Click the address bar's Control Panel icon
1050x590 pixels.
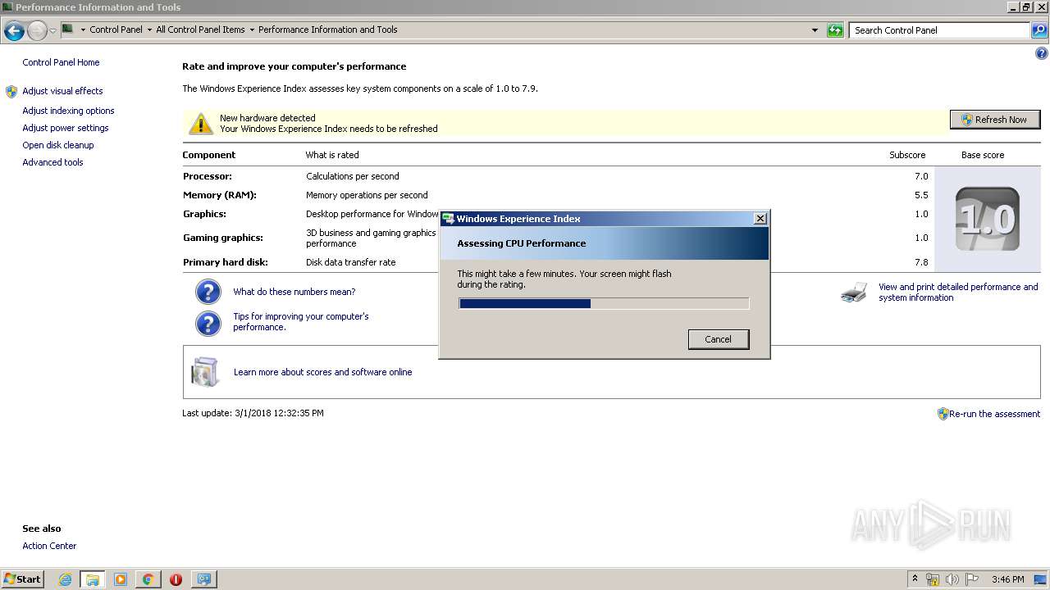pyautogui.click(x=68, y=29)
